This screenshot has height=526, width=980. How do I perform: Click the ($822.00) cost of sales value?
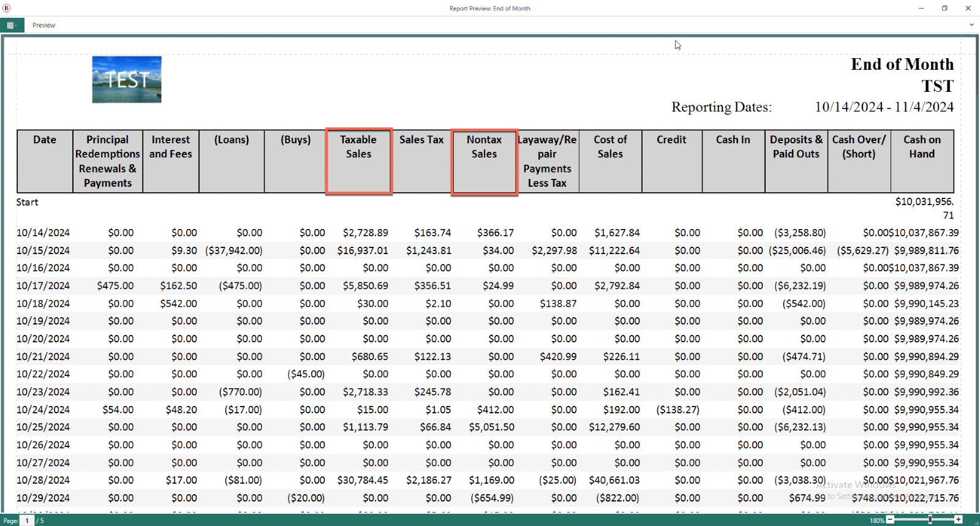pyautogui.click(x=618, y=498)
